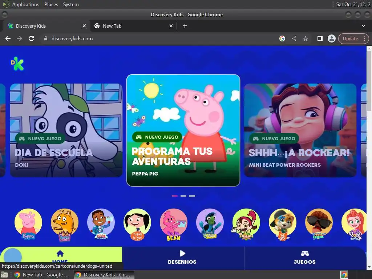This screenshot has width=372, height=279.
Task: Open the green turtle character icon
Action: (x=210, y=224)
